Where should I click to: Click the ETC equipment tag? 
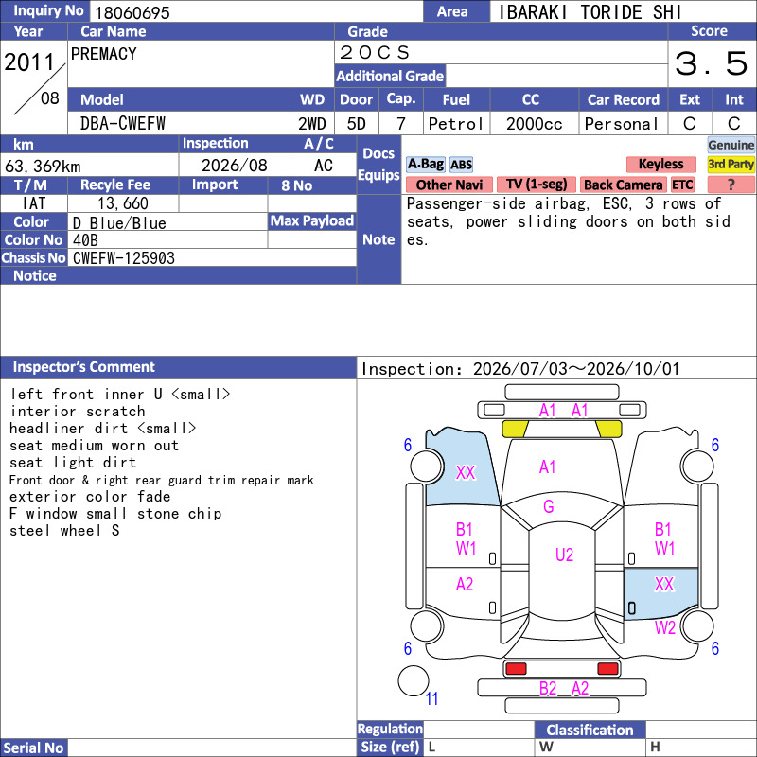(682, 185)
